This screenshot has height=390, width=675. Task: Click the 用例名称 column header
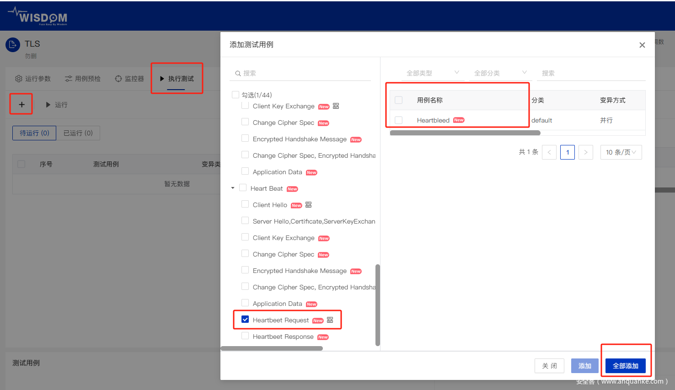(x=430, y=100)
